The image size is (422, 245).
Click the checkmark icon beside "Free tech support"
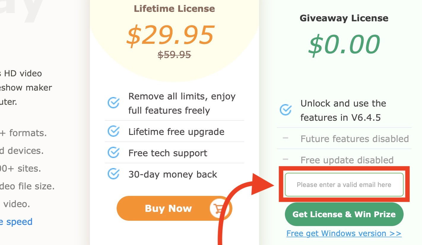(x=113, y=153)
